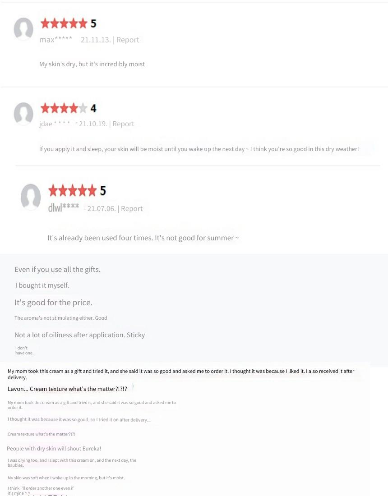Click the avatar icon beside jdae**** review
Viewport: 388px width, 496px height.
[23, 114]
